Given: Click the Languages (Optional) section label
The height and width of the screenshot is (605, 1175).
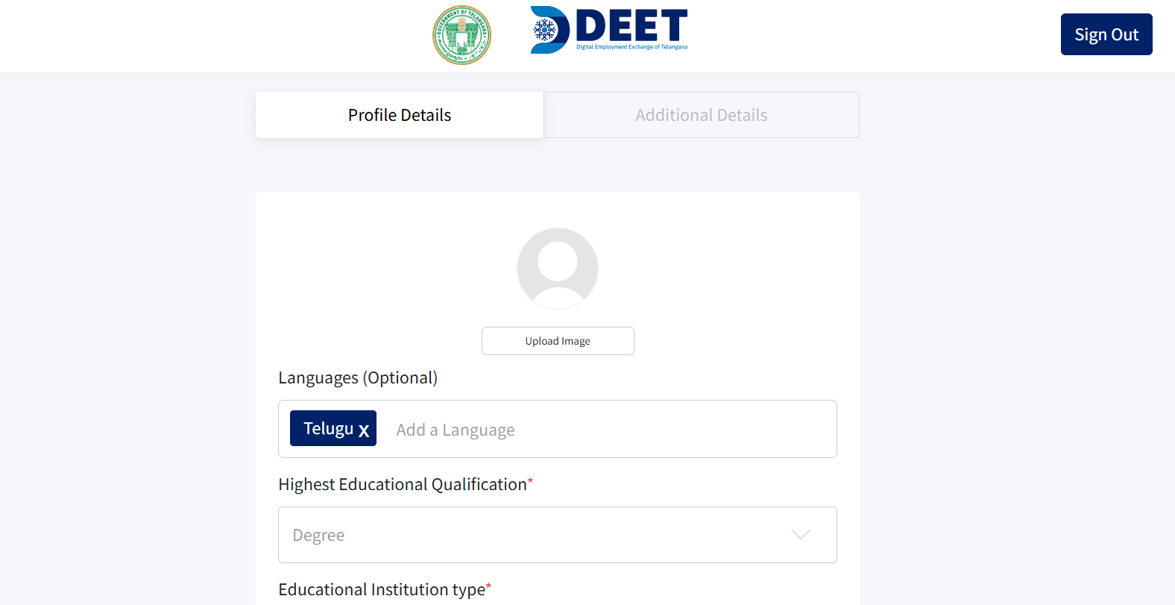Looking at the screenshot, I should pyautogui.click(x=357, y=377).
